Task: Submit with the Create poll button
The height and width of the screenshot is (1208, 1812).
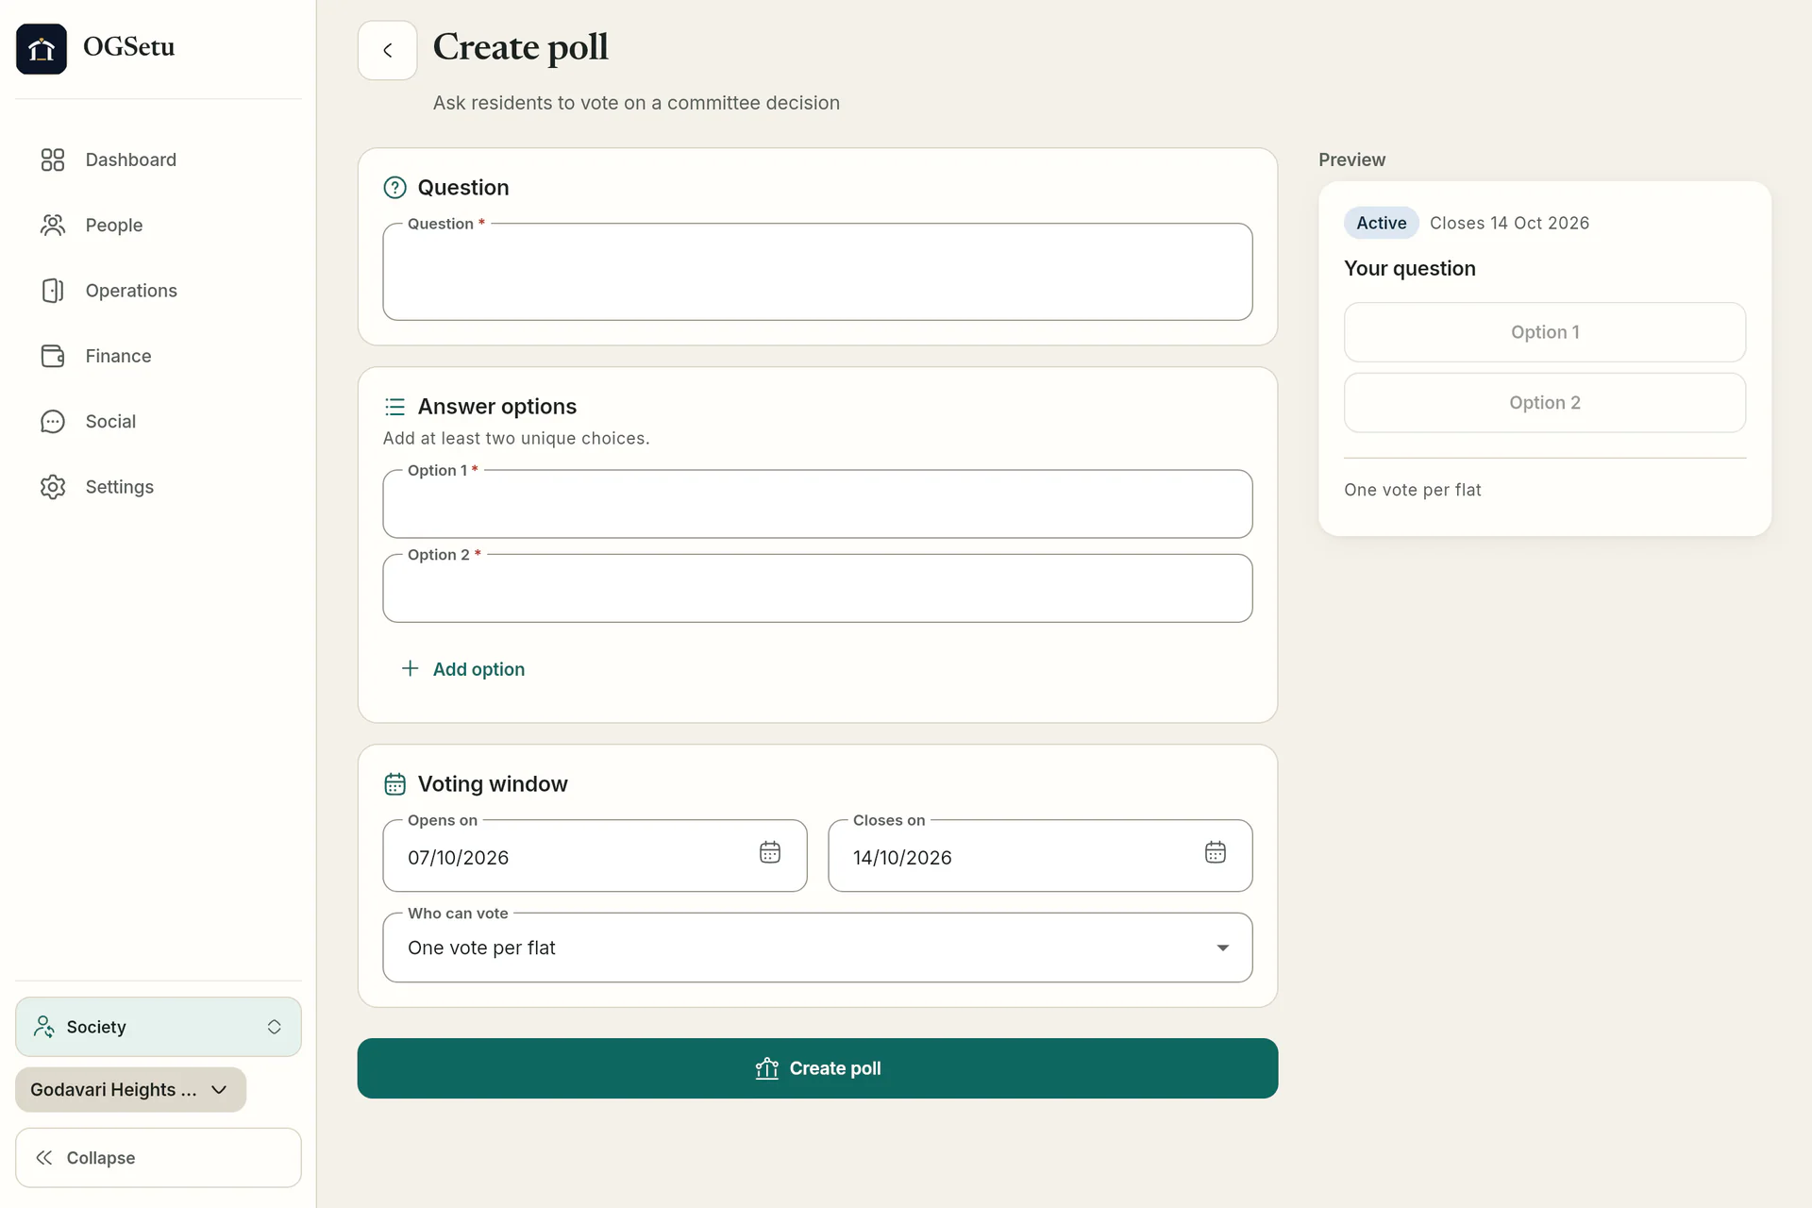Action: [x=817, y=1068]
